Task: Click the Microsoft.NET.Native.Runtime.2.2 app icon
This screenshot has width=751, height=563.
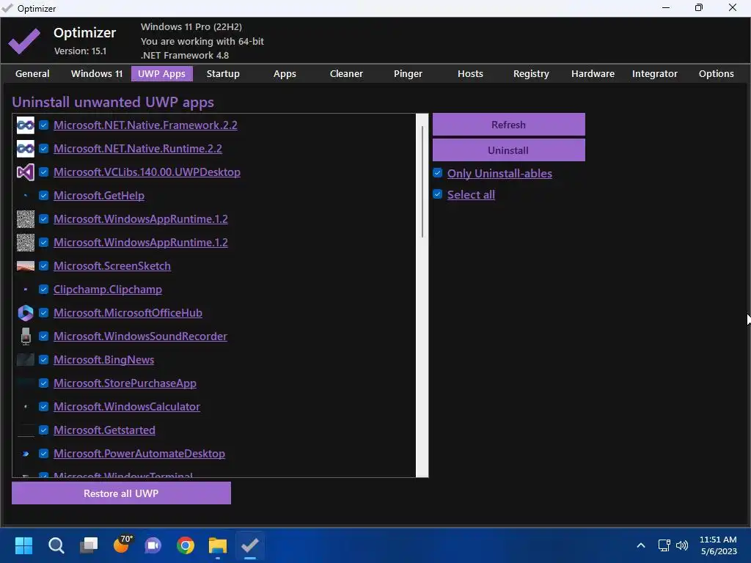Action: (x=26, y=149)
